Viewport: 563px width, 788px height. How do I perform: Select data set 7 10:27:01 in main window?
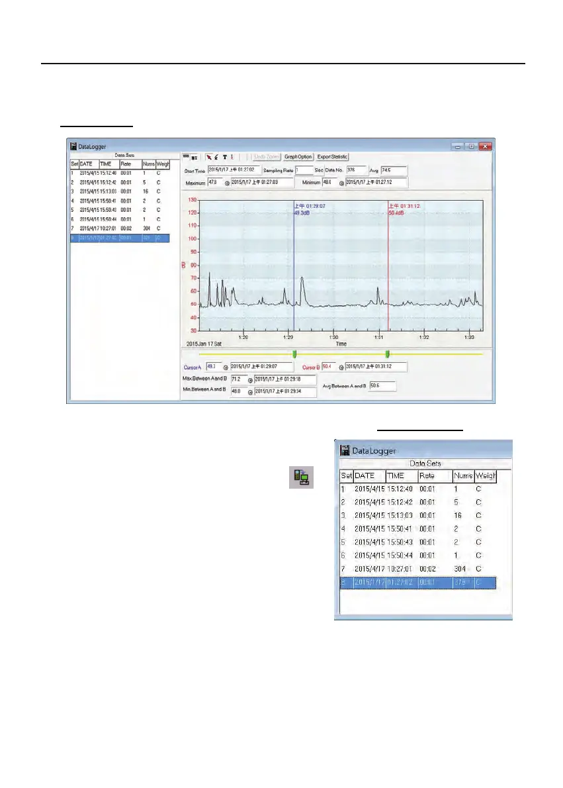(x=120, y=228)
